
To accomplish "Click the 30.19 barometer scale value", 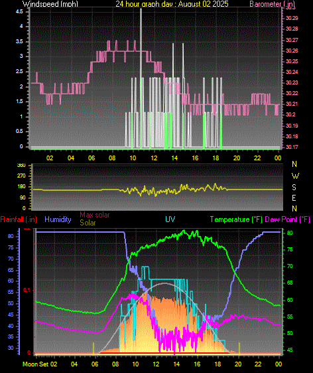I will [x=292, y=126].
